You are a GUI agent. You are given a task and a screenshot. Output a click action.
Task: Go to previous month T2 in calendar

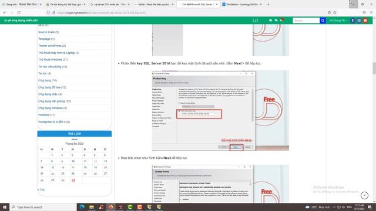click(41, 190)
